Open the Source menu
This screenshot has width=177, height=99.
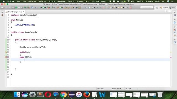[52, 1]
